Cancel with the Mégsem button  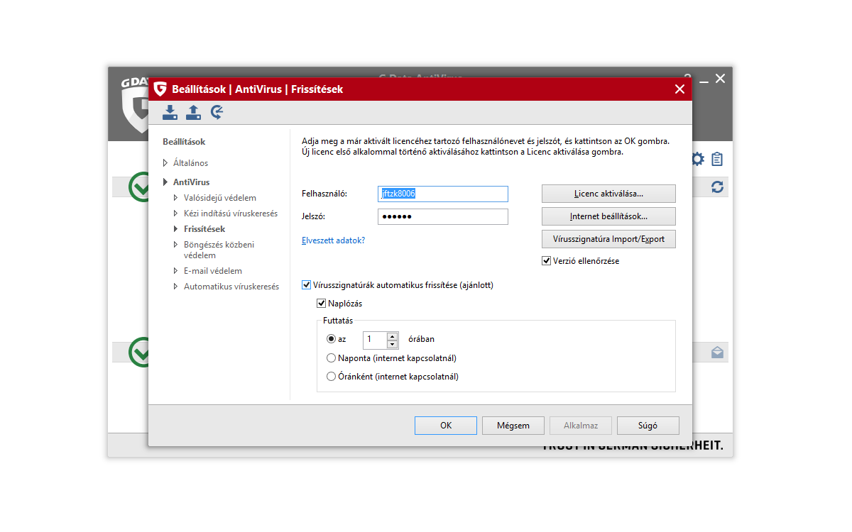(513, 426)
